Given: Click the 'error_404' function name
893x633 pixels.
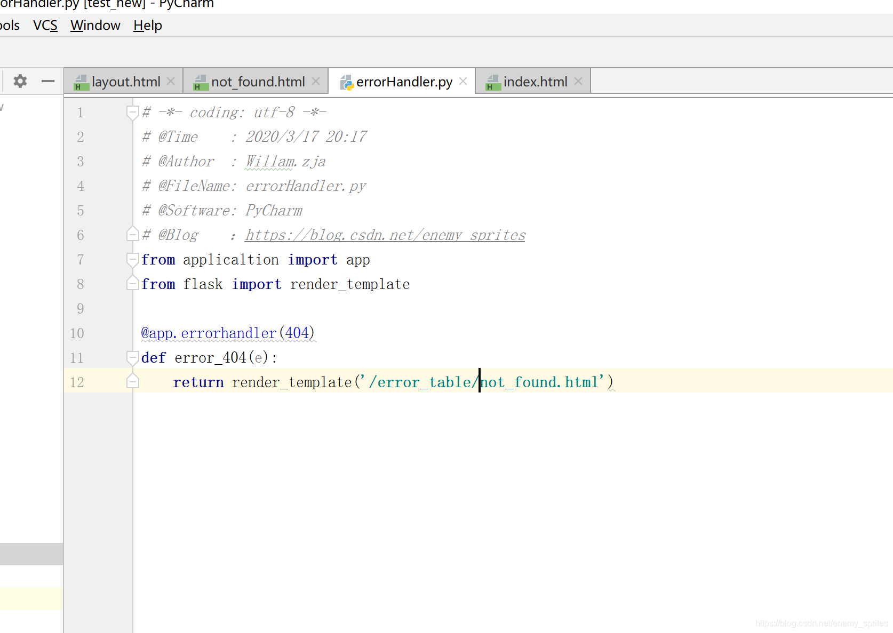Looking at the screenshot, I should click(x=211, y=358).
